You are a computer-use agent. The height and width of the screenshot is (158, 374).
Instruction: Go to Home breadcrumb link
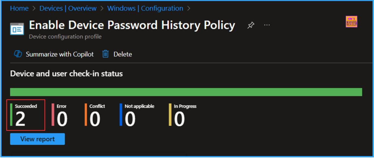(19, 8)
